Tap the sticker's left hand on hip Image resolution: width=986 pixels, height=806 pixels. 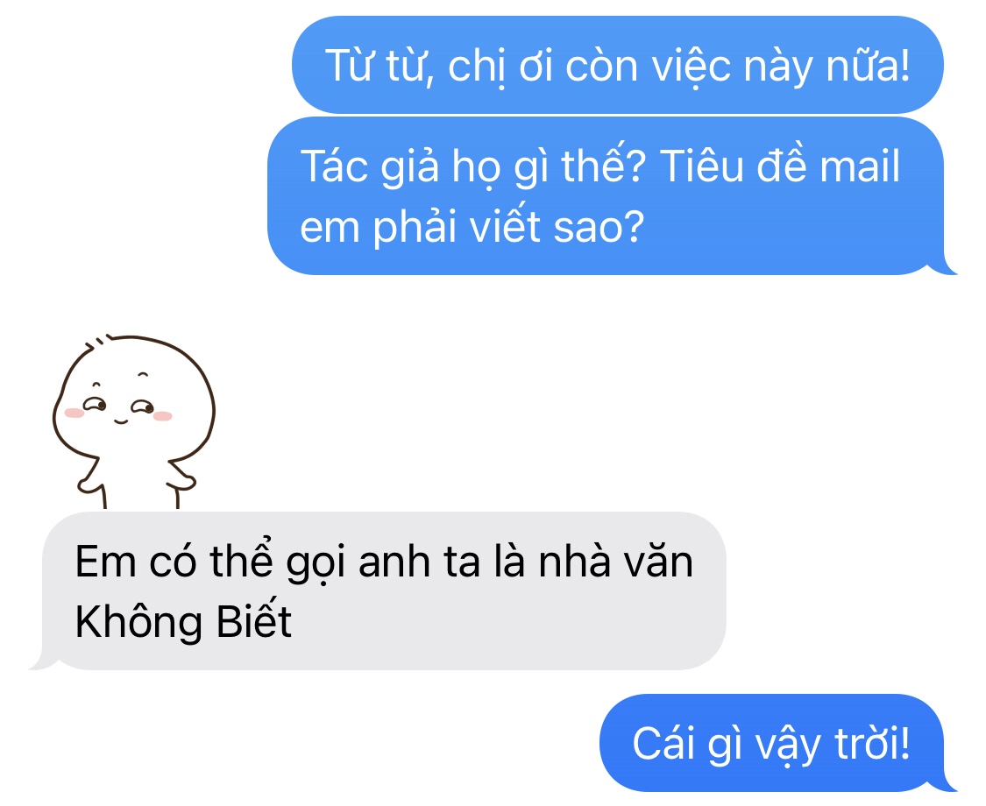(90, 481)
